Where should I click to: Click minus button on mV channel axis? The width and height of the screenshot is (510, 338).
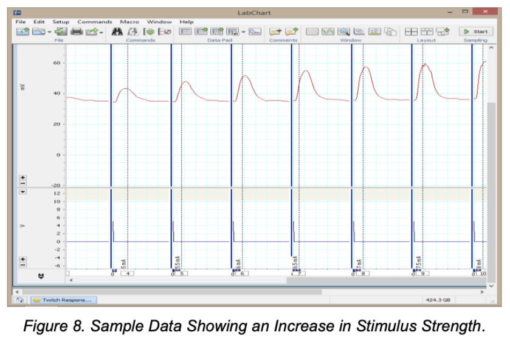coord(22,183)
